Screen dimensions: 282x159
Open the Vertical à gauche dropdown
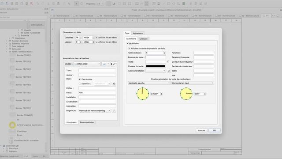click(x=149, y=83)
